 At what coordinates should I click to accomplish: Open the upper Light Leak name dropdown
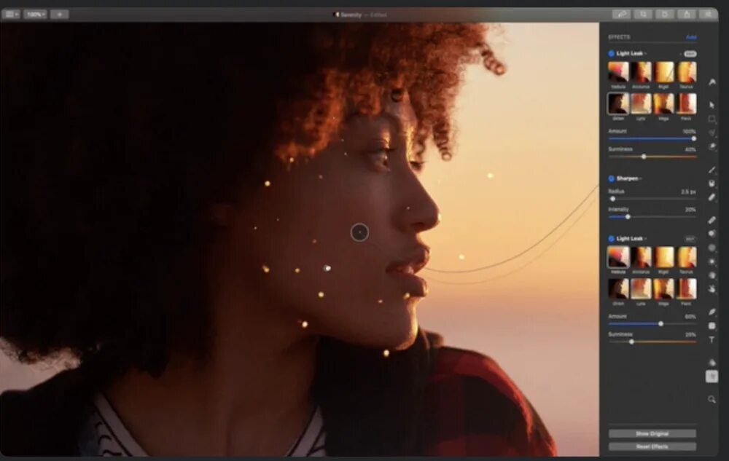click(631, 53)
